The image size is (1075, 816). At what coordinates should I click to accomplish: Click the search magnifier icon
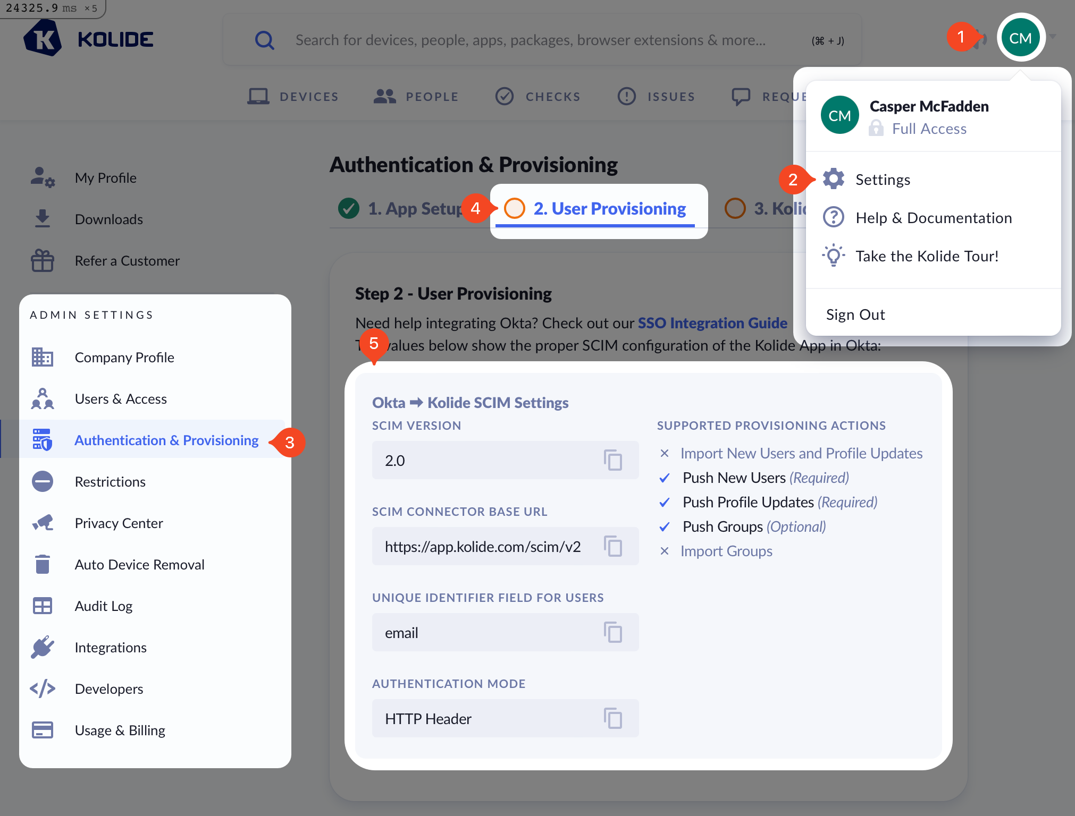pos(264,40)
